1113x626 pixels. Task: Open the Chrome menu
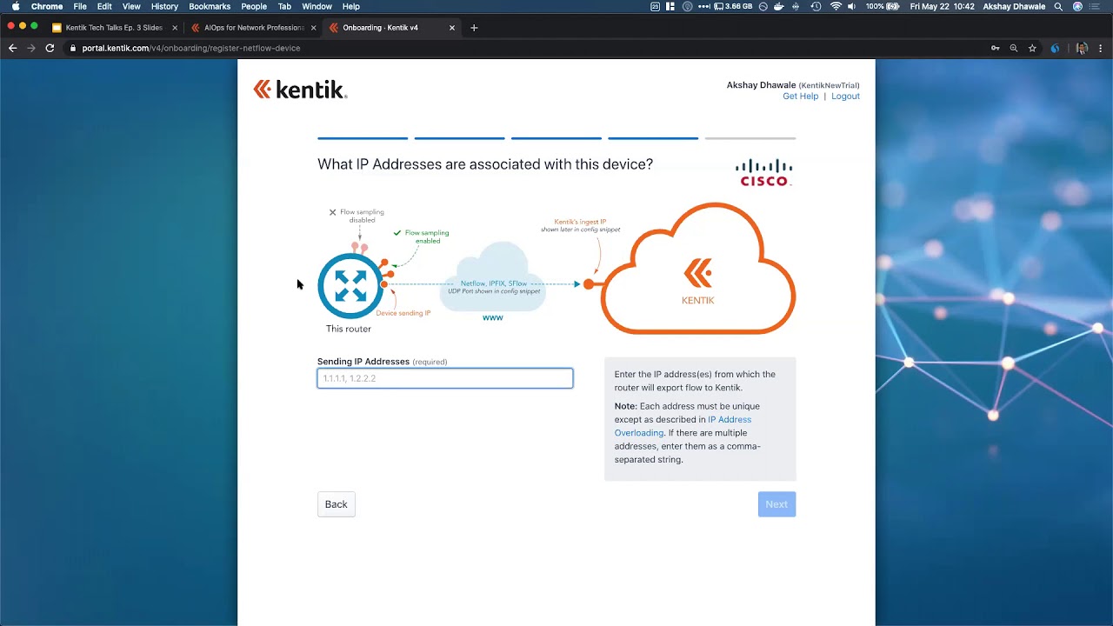(47, 6)
